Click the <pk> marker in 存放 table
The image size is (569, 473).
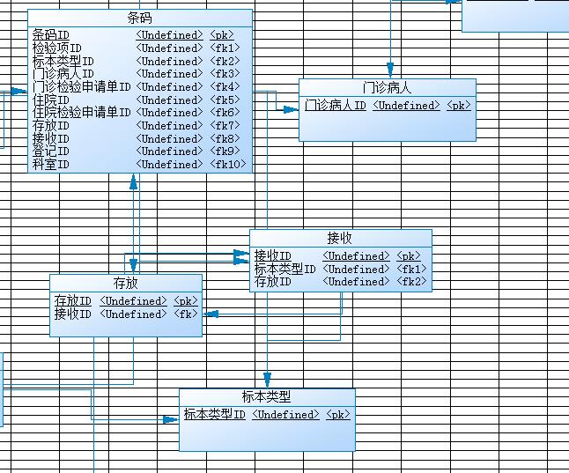(186, 301)
